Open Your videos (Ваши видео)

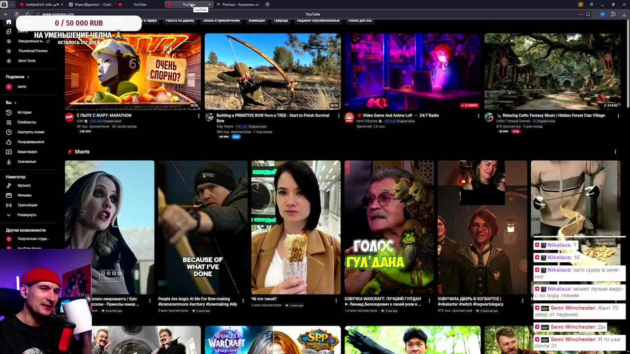22,152
